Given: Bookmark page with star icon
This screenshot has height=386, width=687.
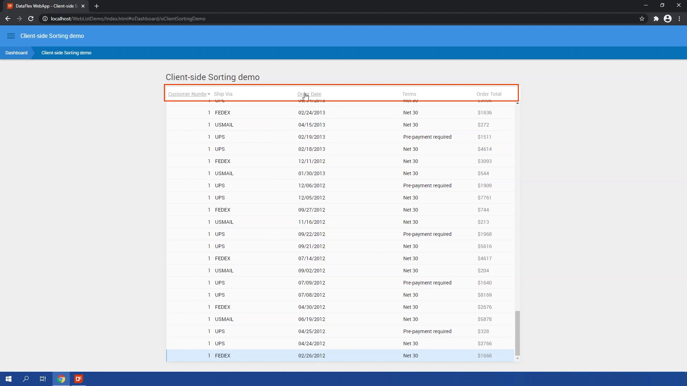Looking at the screenshot, I should pos(642,19).
